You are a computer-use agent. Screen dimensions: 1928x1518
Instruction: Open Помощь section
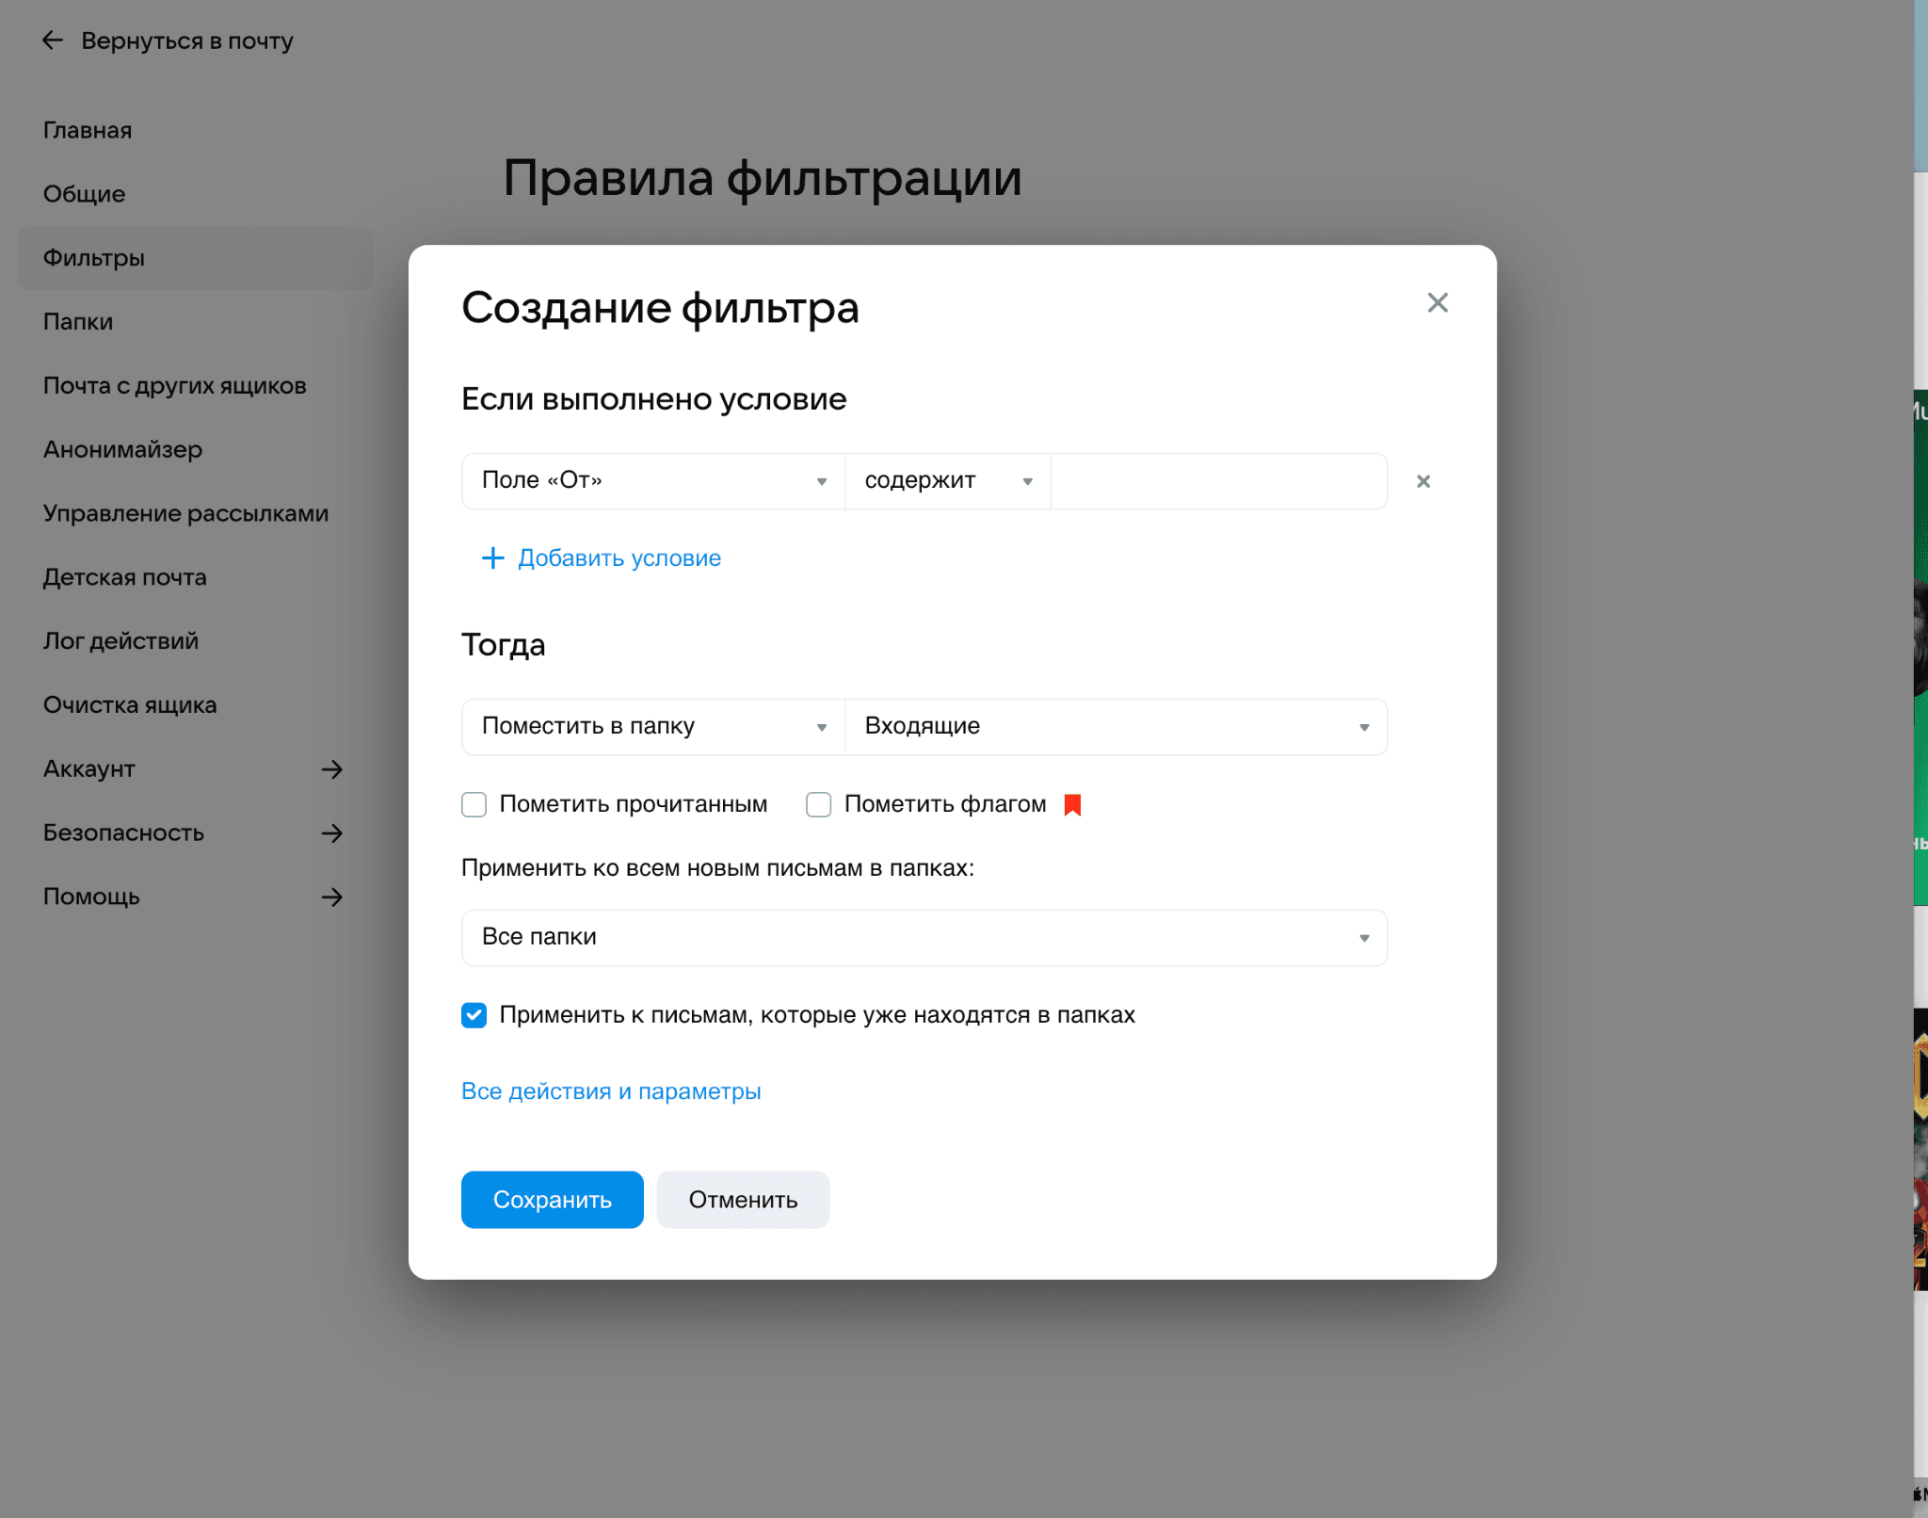click(91, 897)
